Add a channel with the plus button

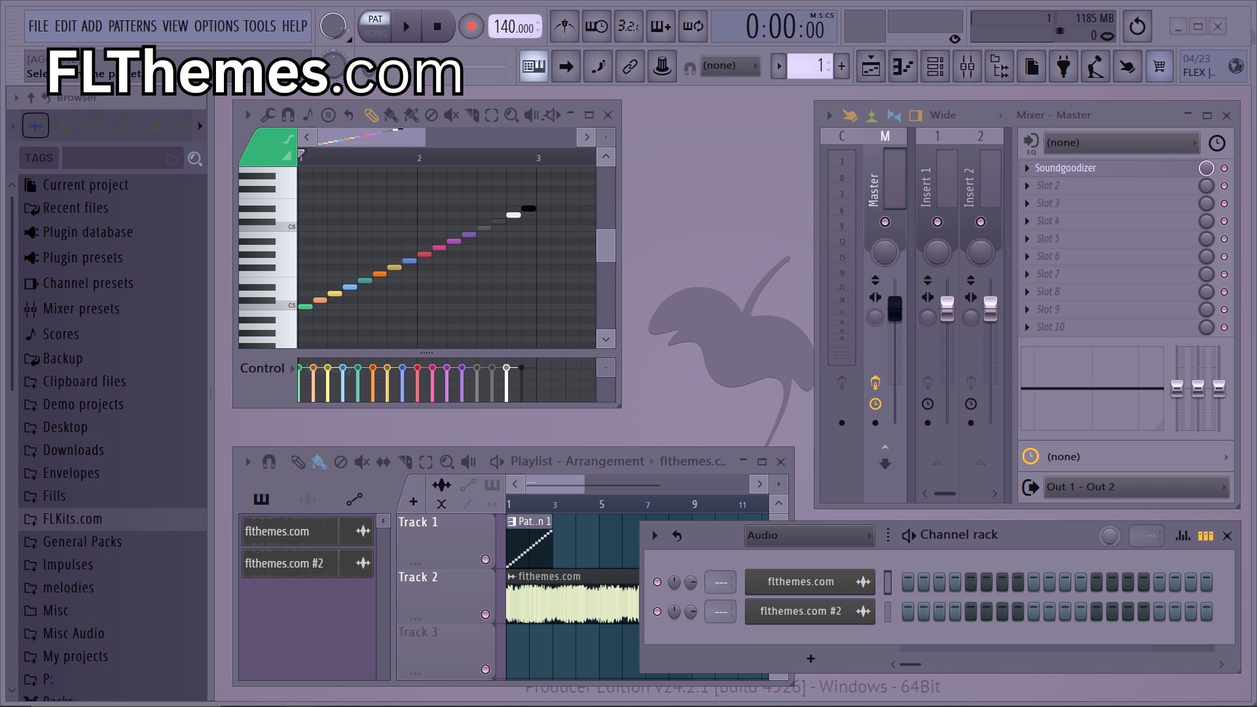point(811,659)
